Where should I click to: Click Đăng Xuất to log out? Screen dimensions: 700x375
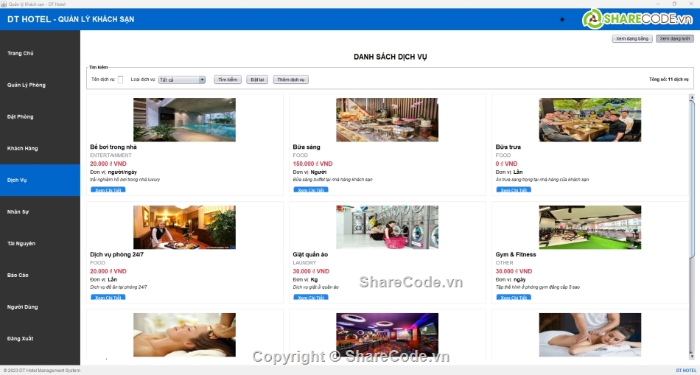click(40, 338)
